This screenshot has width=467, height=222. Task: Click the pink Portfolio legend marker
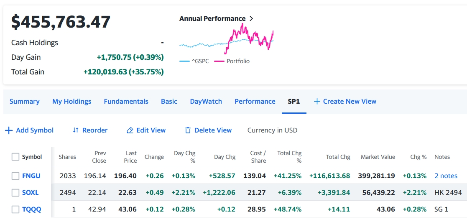[x=219, y=61]
